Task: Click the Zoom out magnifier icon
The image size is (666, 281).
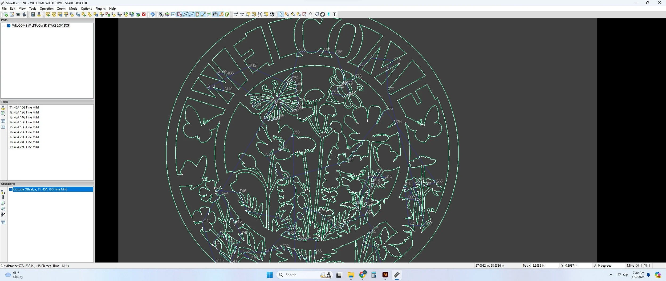Action: [x=242, y=14]
